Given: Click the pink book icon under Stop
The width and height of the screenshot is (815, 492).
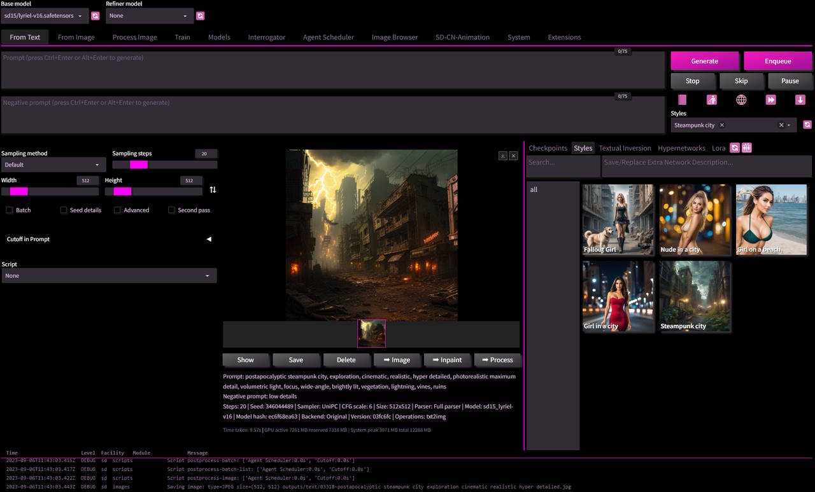Looking at the screenshot, I should tap(682, 100).
